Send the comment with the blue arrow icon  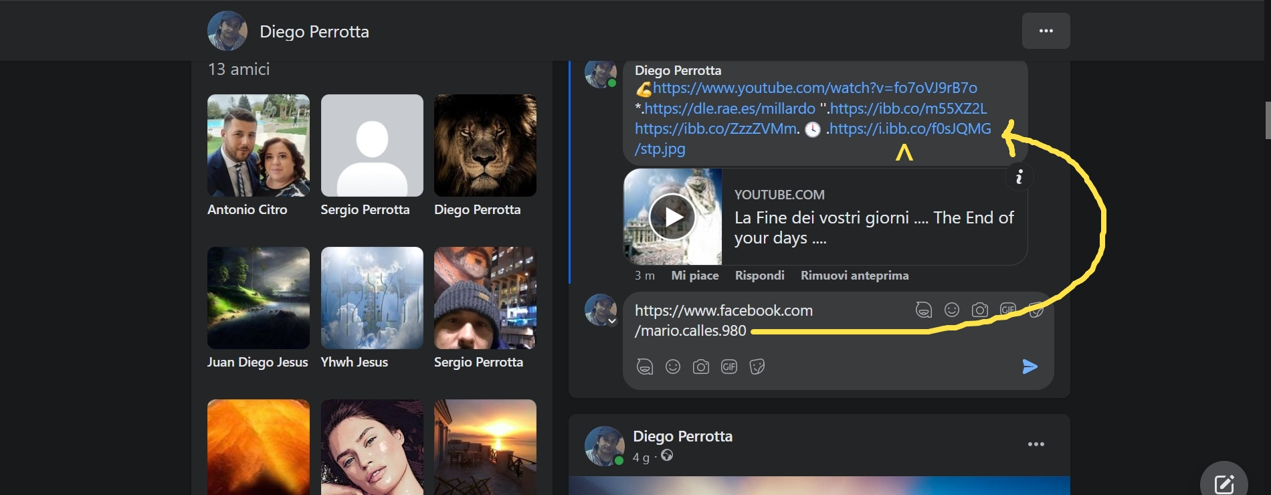coord(1030,367)
